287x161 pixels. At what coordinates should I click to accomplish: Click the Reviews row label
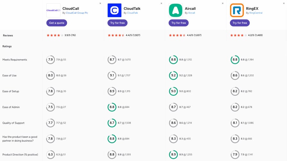(x=8, y=36)
